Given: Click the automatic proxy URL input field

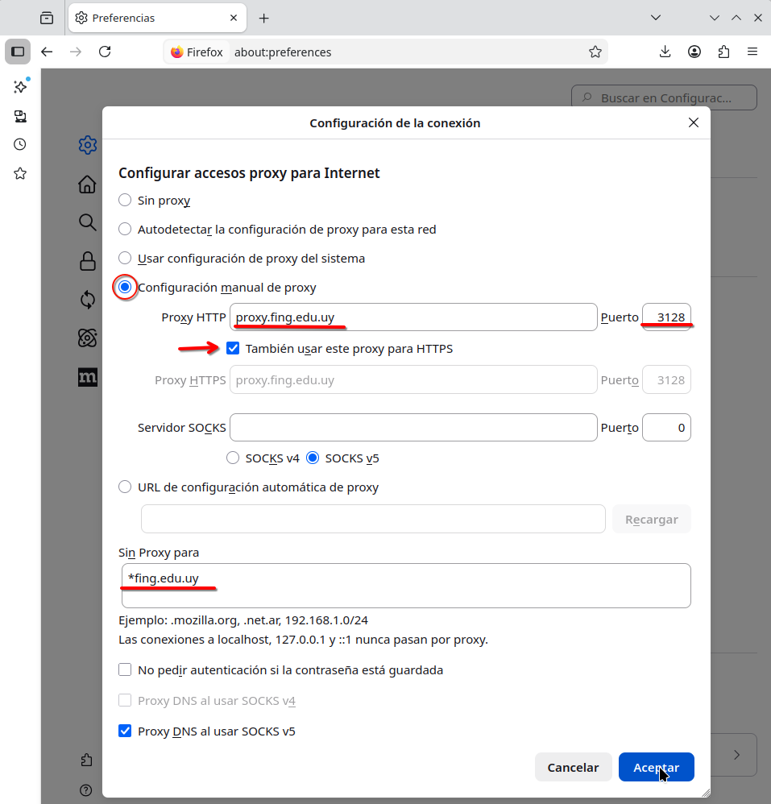Looking at the screenshot, I should [373, 519].
